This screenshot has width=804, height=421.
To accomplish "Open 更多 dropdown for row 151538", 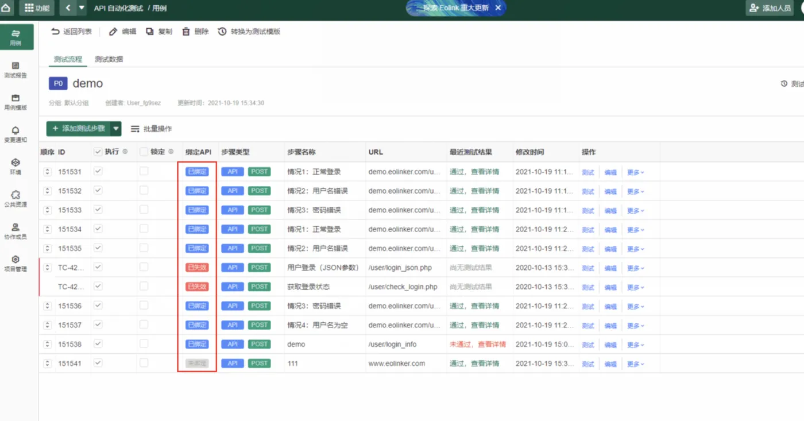I will click(x=635, y=345).
